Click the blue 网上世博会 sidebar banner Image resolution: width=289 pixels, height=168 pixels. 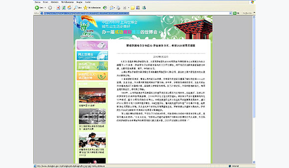[x=92, y=56]
